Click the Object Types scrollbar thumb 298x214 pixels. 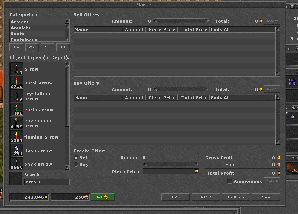67,97
